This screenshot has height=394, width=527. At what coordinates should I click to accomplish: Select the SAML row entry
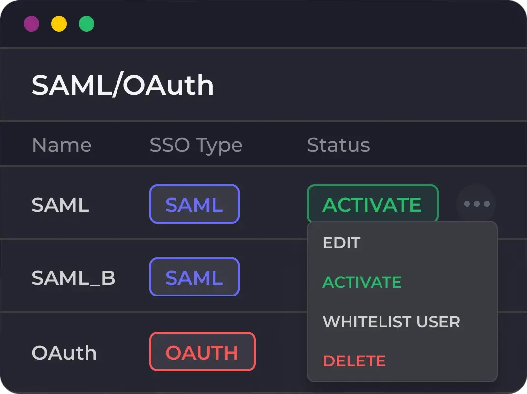(60, 205)
